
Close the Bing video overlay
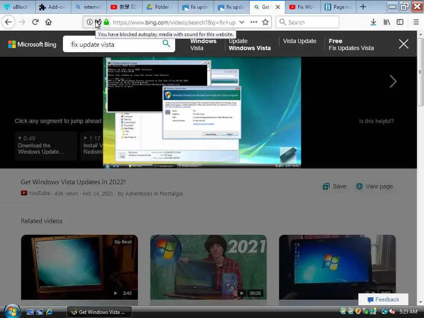pyautogui.click(x=403, y=44)
